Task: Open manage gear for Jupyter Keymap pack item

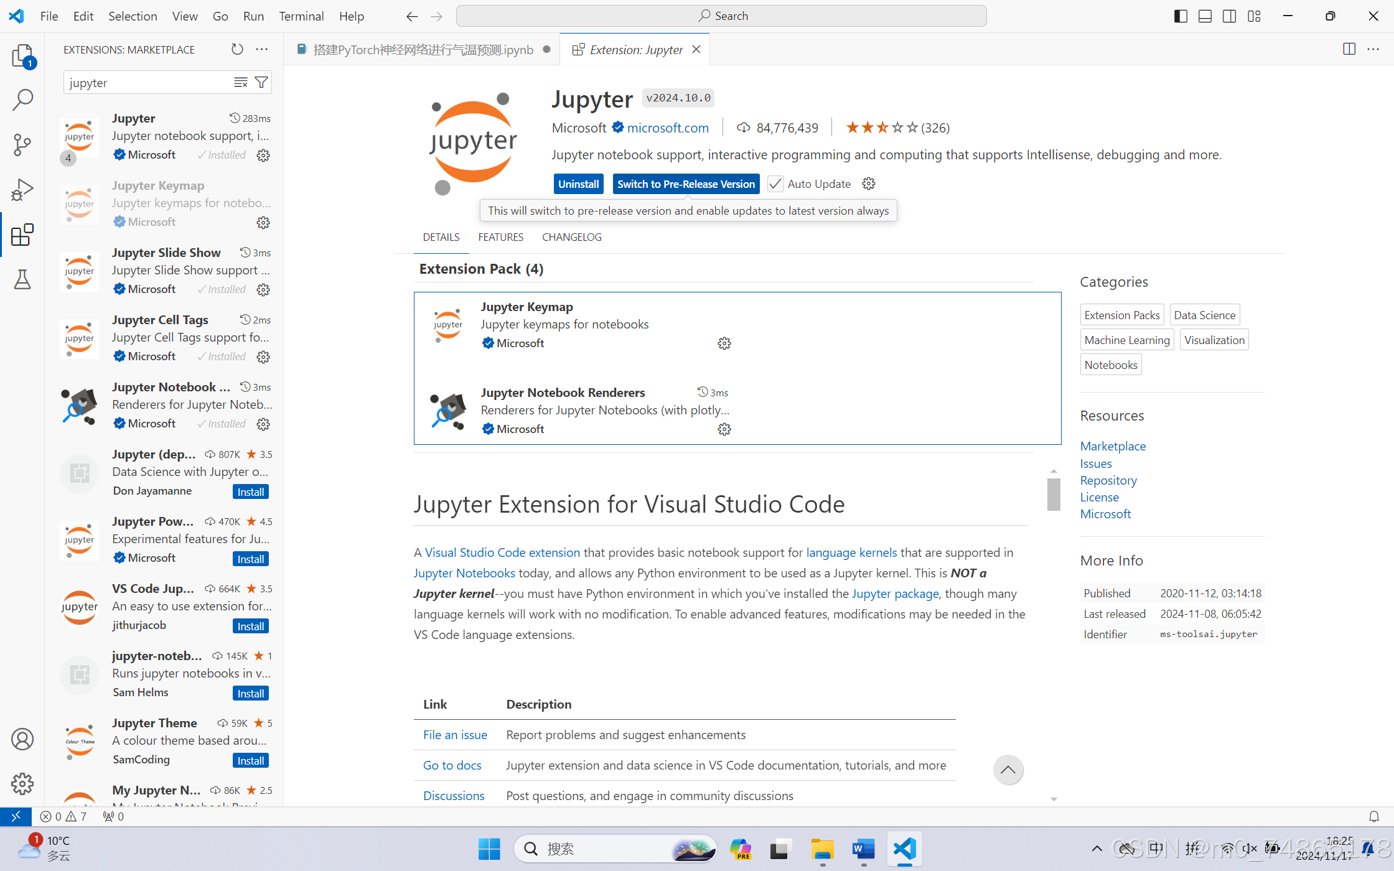Action: 724,343
